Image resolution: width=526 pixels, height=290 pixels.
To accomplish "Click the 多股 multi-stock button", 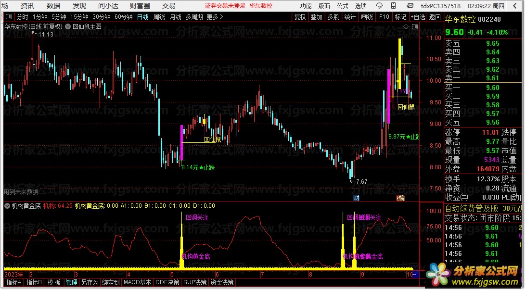I will [333, 17].
